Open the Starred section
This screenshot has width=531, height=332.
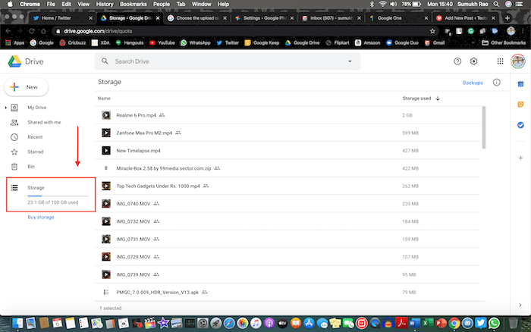[35, 152]
